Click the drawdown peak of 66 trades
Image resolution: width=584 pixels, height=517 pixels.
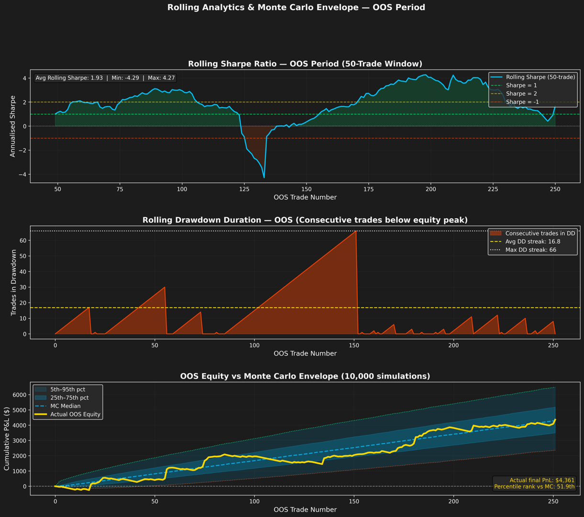pyautogui.click(x=356, y=231)
